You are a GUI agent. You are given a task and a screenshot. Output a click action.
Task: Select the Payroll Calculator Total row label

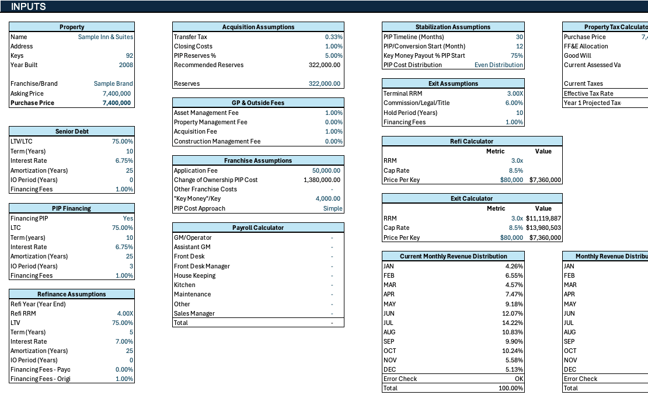180,323
